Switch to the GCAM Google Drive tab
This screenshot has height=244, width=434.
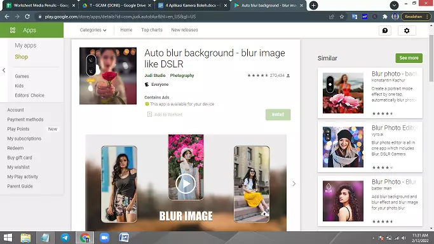coord(118,5)
